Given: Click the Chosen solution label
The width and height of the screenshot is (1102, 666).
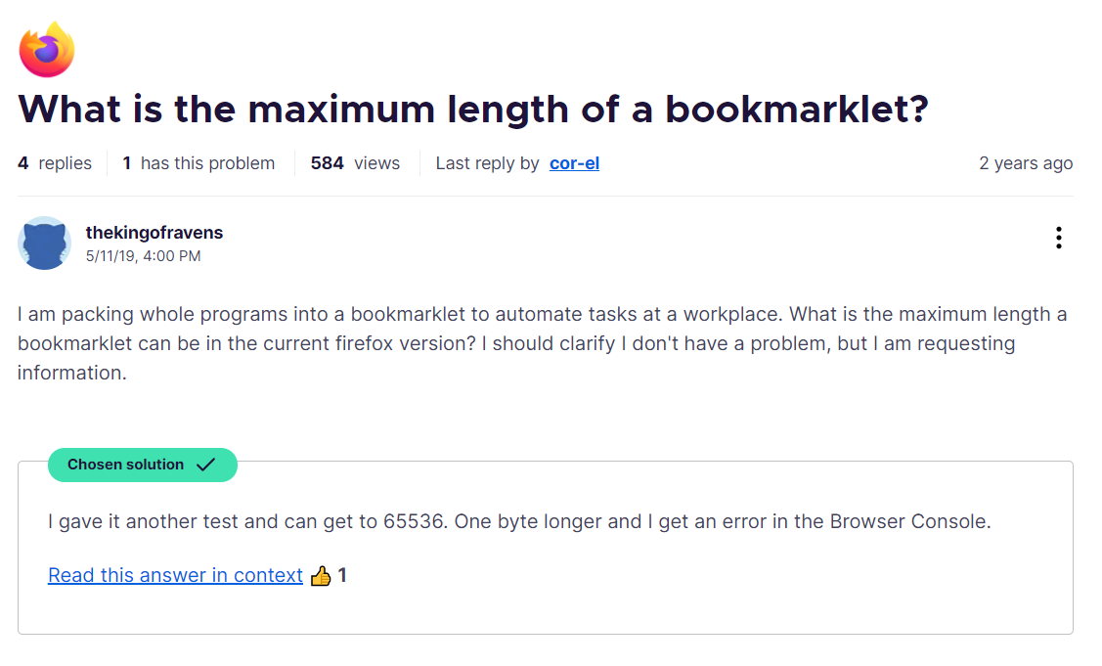Looking at the screenshot, I should click(x=125, y=465).
